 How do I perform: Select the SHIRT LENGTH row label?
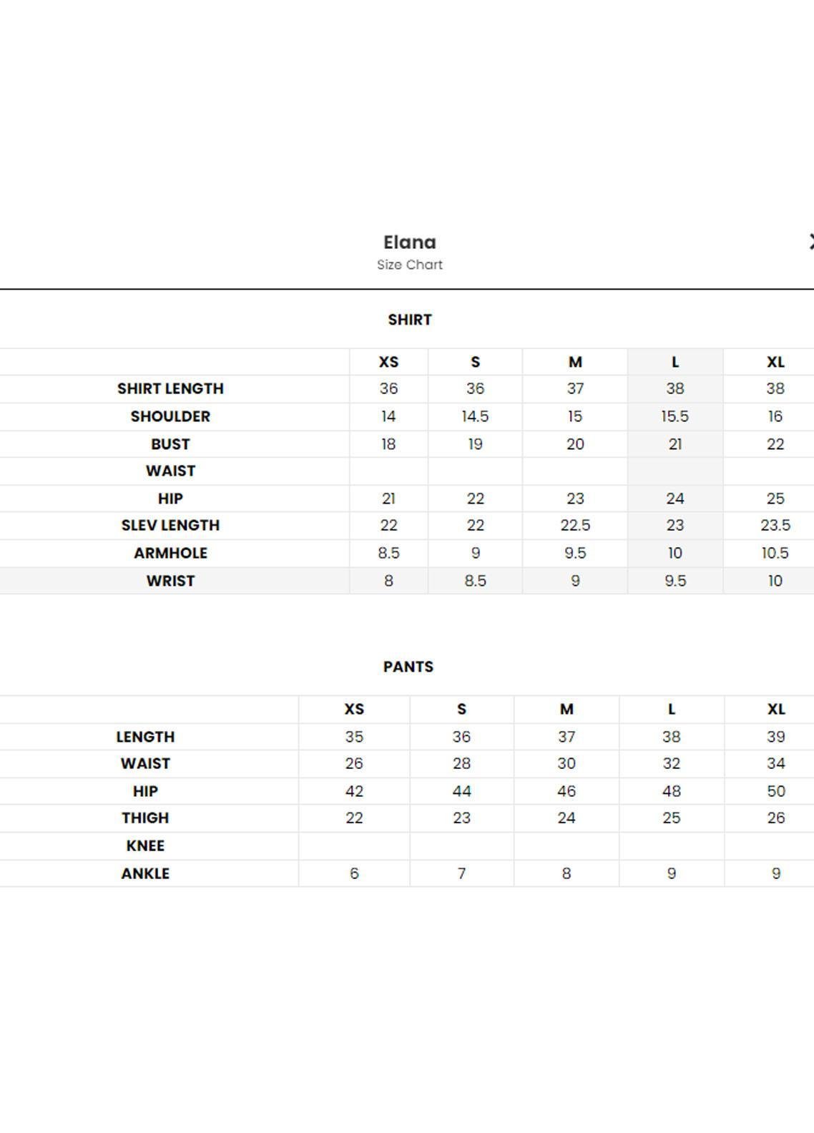(x=170, y=388)
